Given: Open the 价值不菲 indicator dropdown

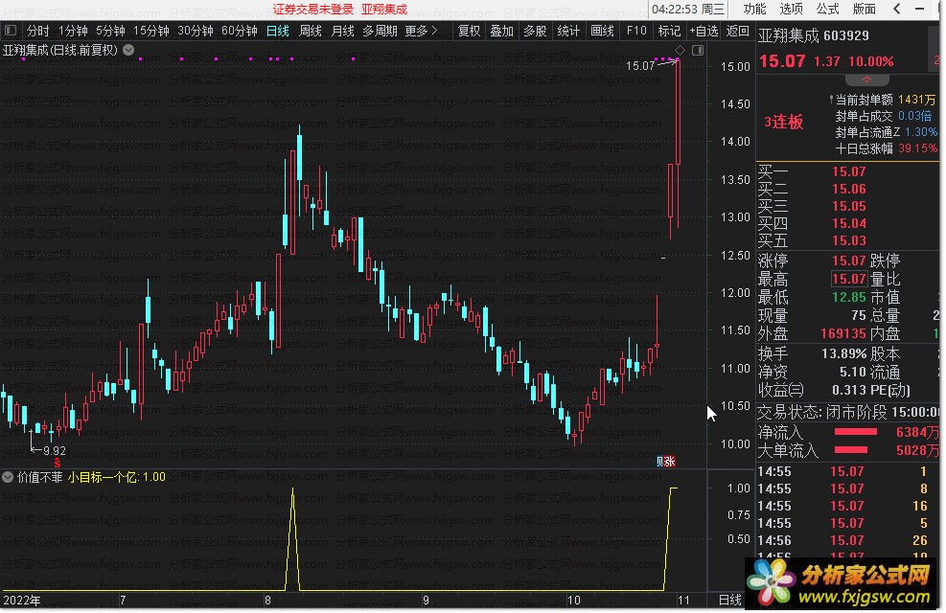Looking at the screenshot, I should 8,477.
